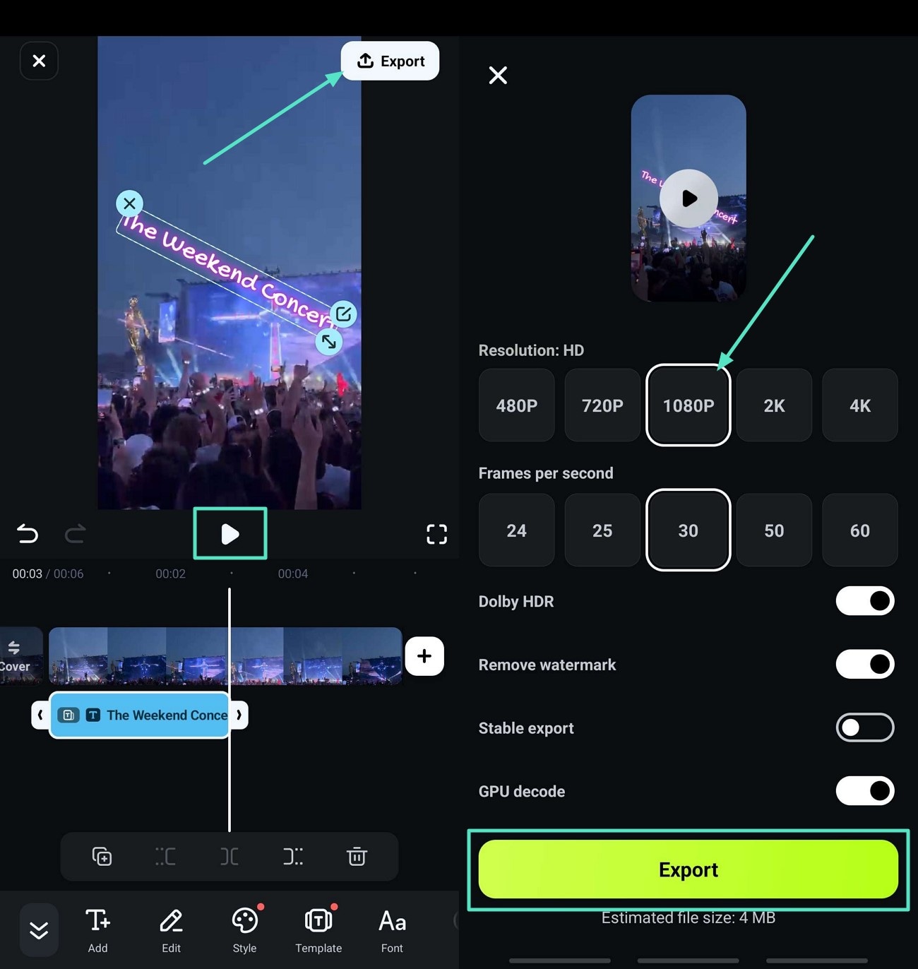Viewport: 918px width, 969px height.
Task: Set frame rate to 60 fps
Action: pyautogui.click(x=860, y=530)
